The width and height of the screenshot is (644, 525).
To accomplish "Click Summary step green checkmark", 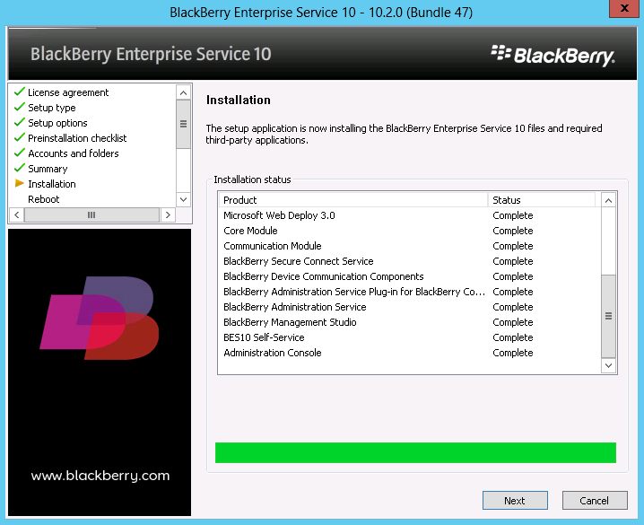I will coord(20,168).
